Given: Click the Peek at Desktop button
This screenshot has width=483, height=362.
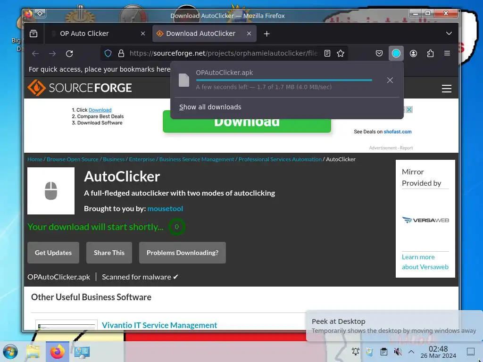Looking at the screenshot, I should point(471,351).
